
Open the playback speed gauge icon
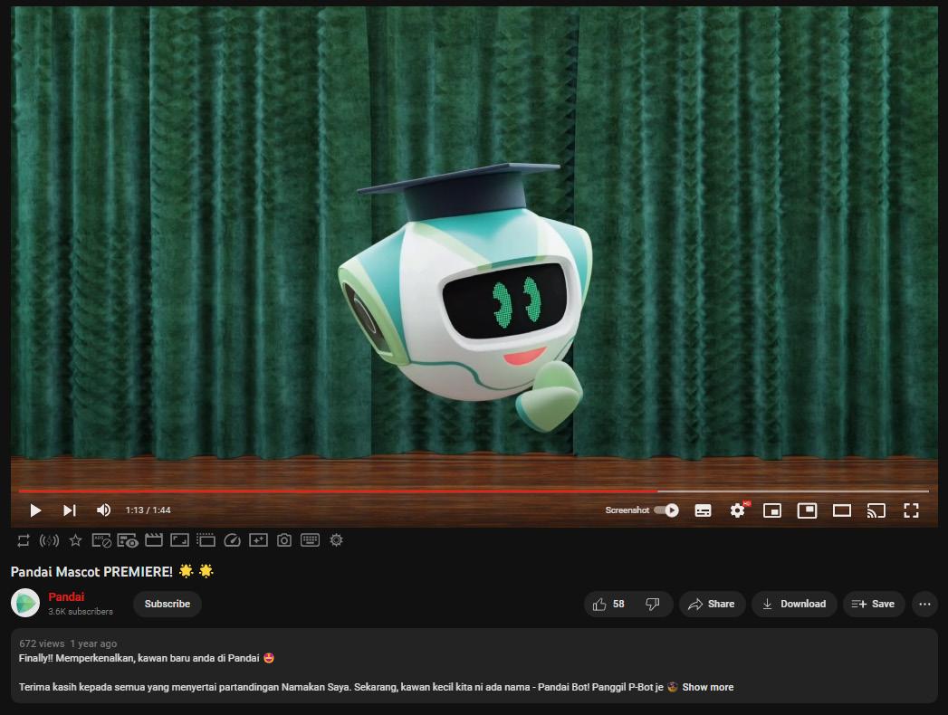click(x=232, y=540)
